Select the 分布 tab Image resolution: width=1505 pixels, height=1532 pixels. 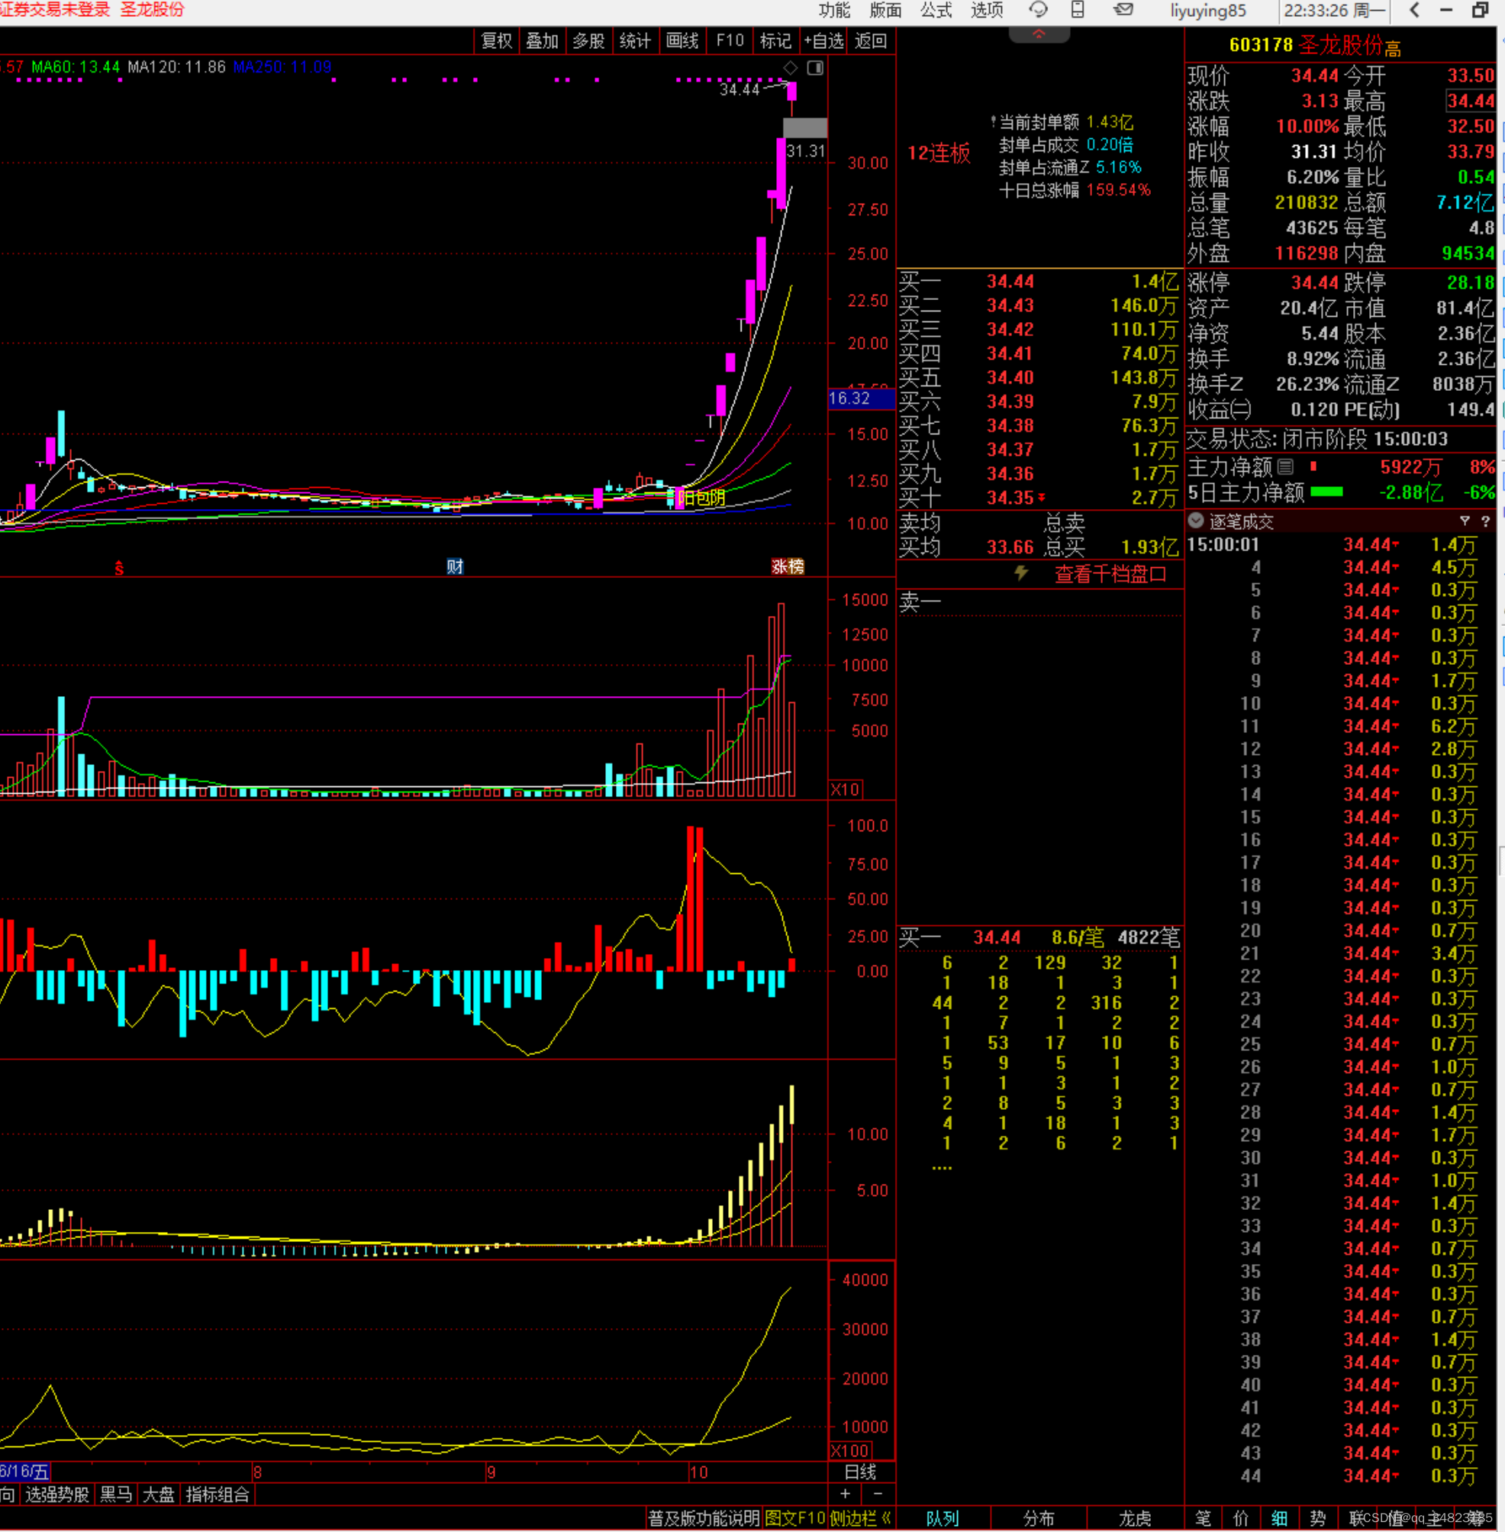1038,1517
